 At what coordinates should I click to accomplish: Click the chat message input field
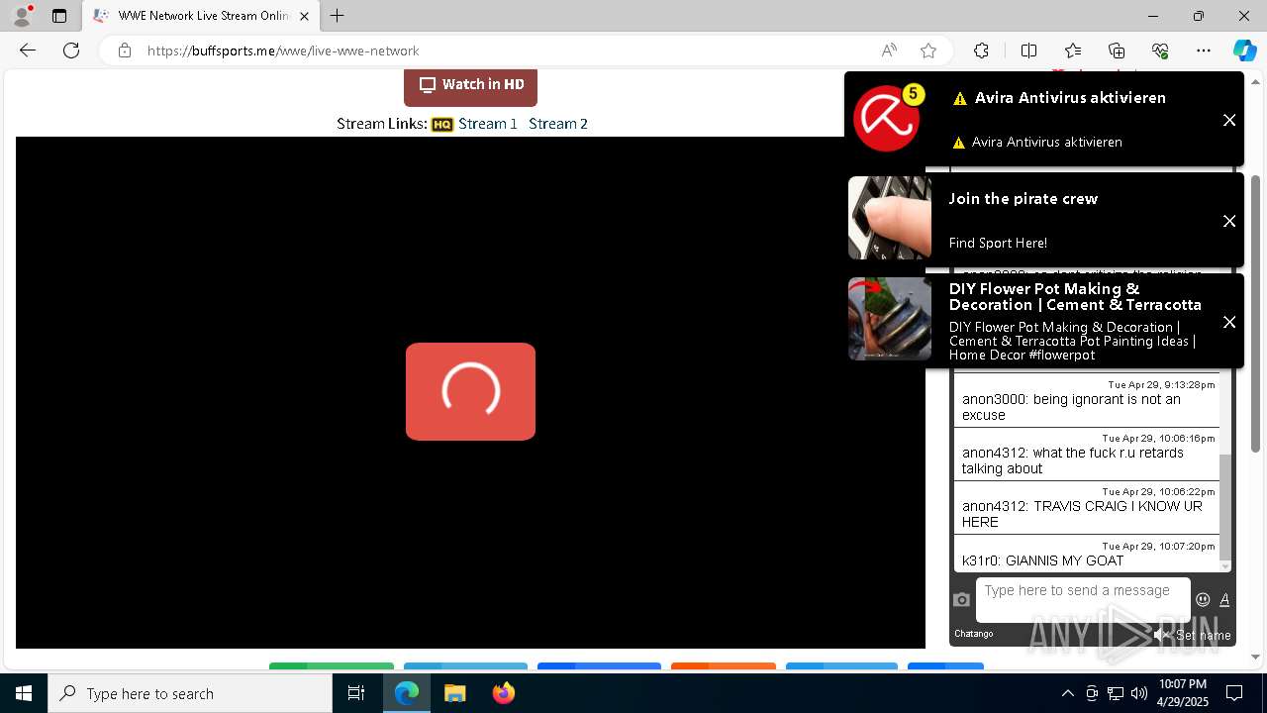tap(1083, 599)
